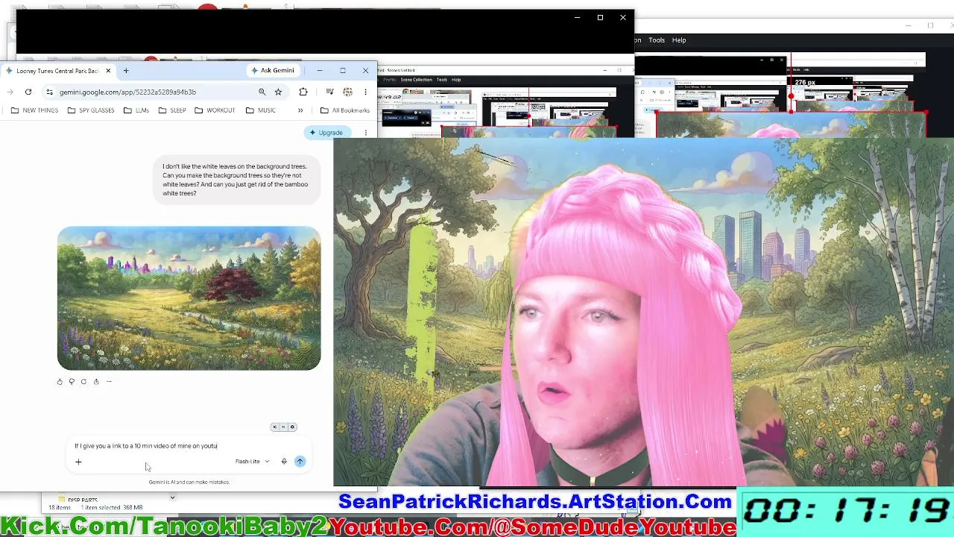Open the NEW THINGS bookmark folder
The image size is (954, 537).
[x=34, y=110]
